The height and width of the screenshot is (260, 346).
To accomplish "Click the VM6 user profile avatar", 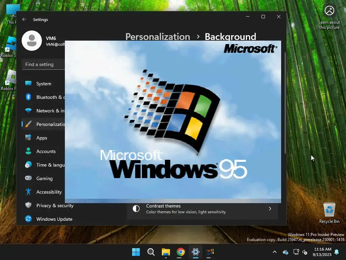I will coord(32,41).
